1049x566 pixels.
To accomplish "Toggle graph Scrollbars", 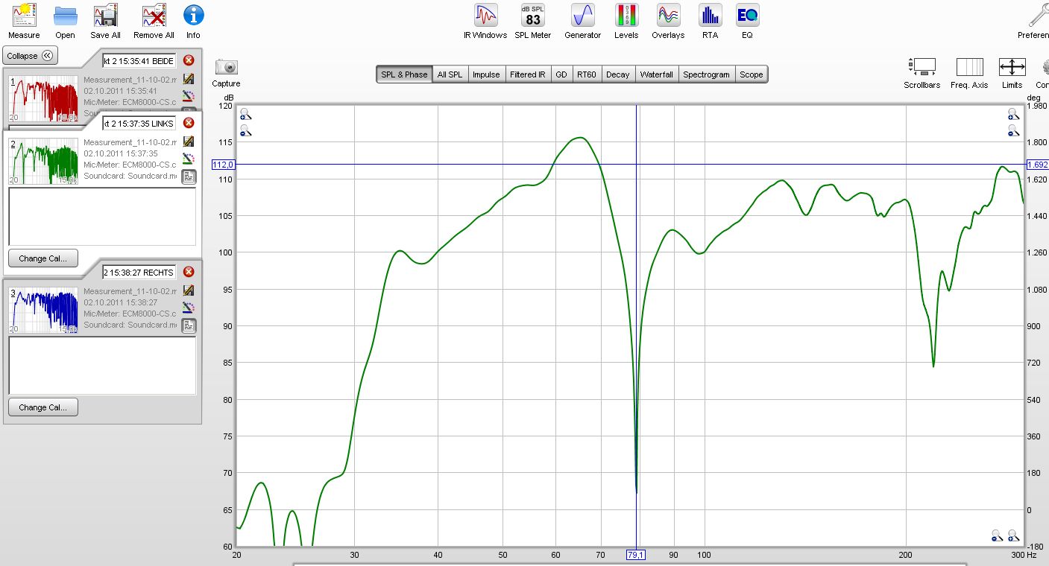I will click(922, 73).
